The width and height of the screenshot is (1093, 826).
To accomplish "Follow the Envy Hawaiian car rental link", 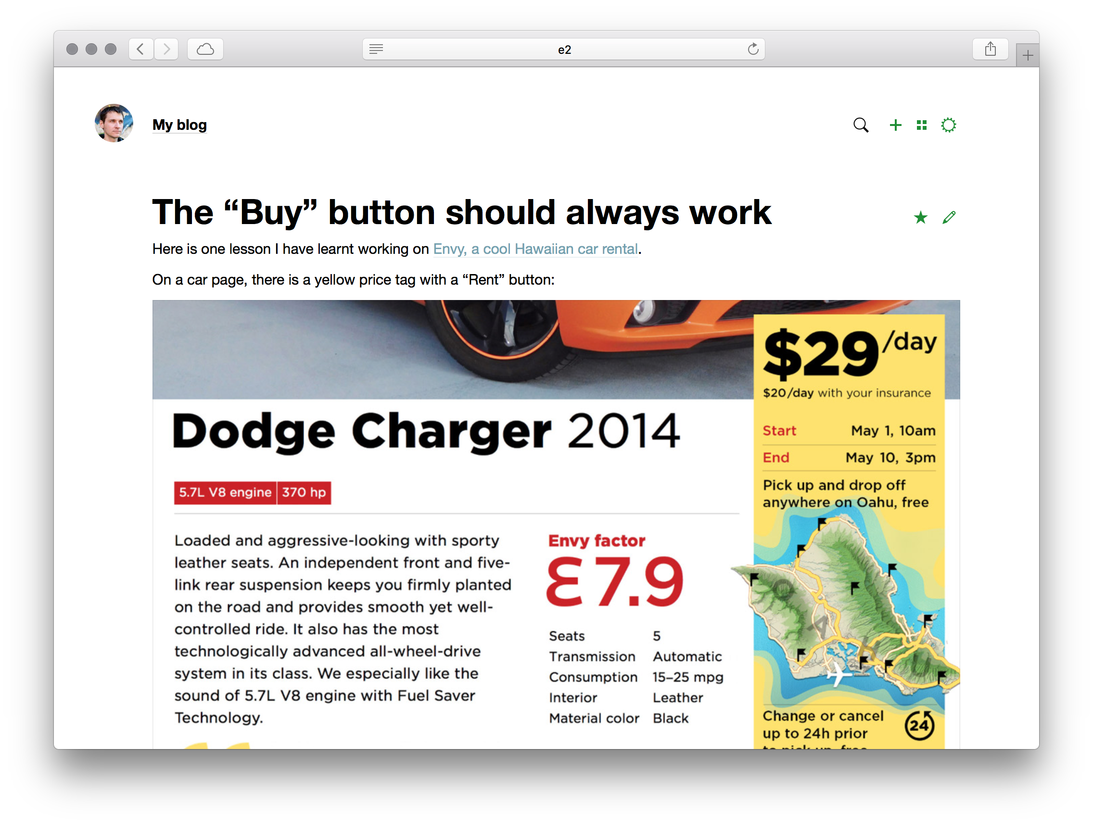I will click(x=535, y=249).
